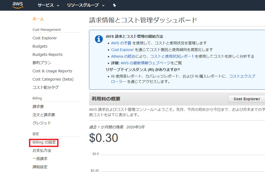
Task: Open the Athena の統合 link
Action: tap(123, 56)
